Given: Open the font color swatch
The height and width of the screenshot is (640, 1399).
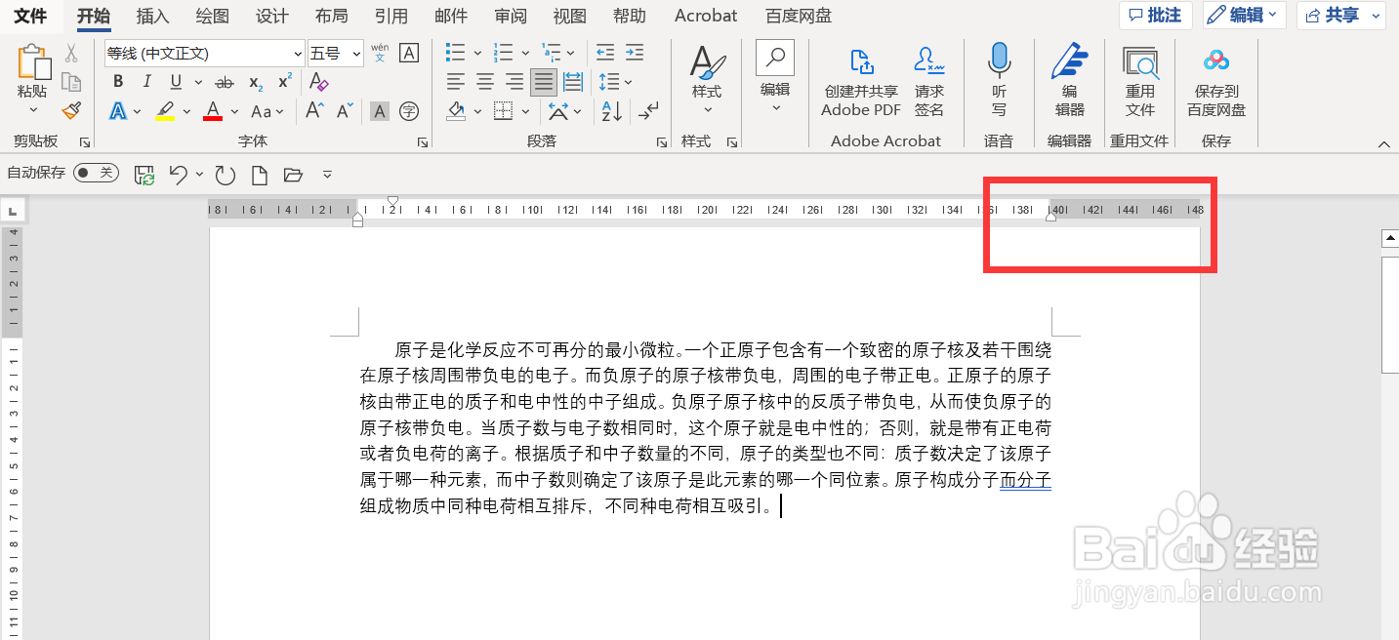Looking at the screenshot, I should point(213,111).
